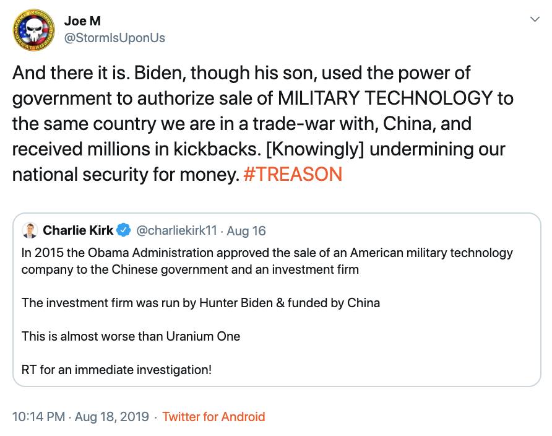
Task: Click the Aug 18, 2019 date text
Action: (112, 417)
